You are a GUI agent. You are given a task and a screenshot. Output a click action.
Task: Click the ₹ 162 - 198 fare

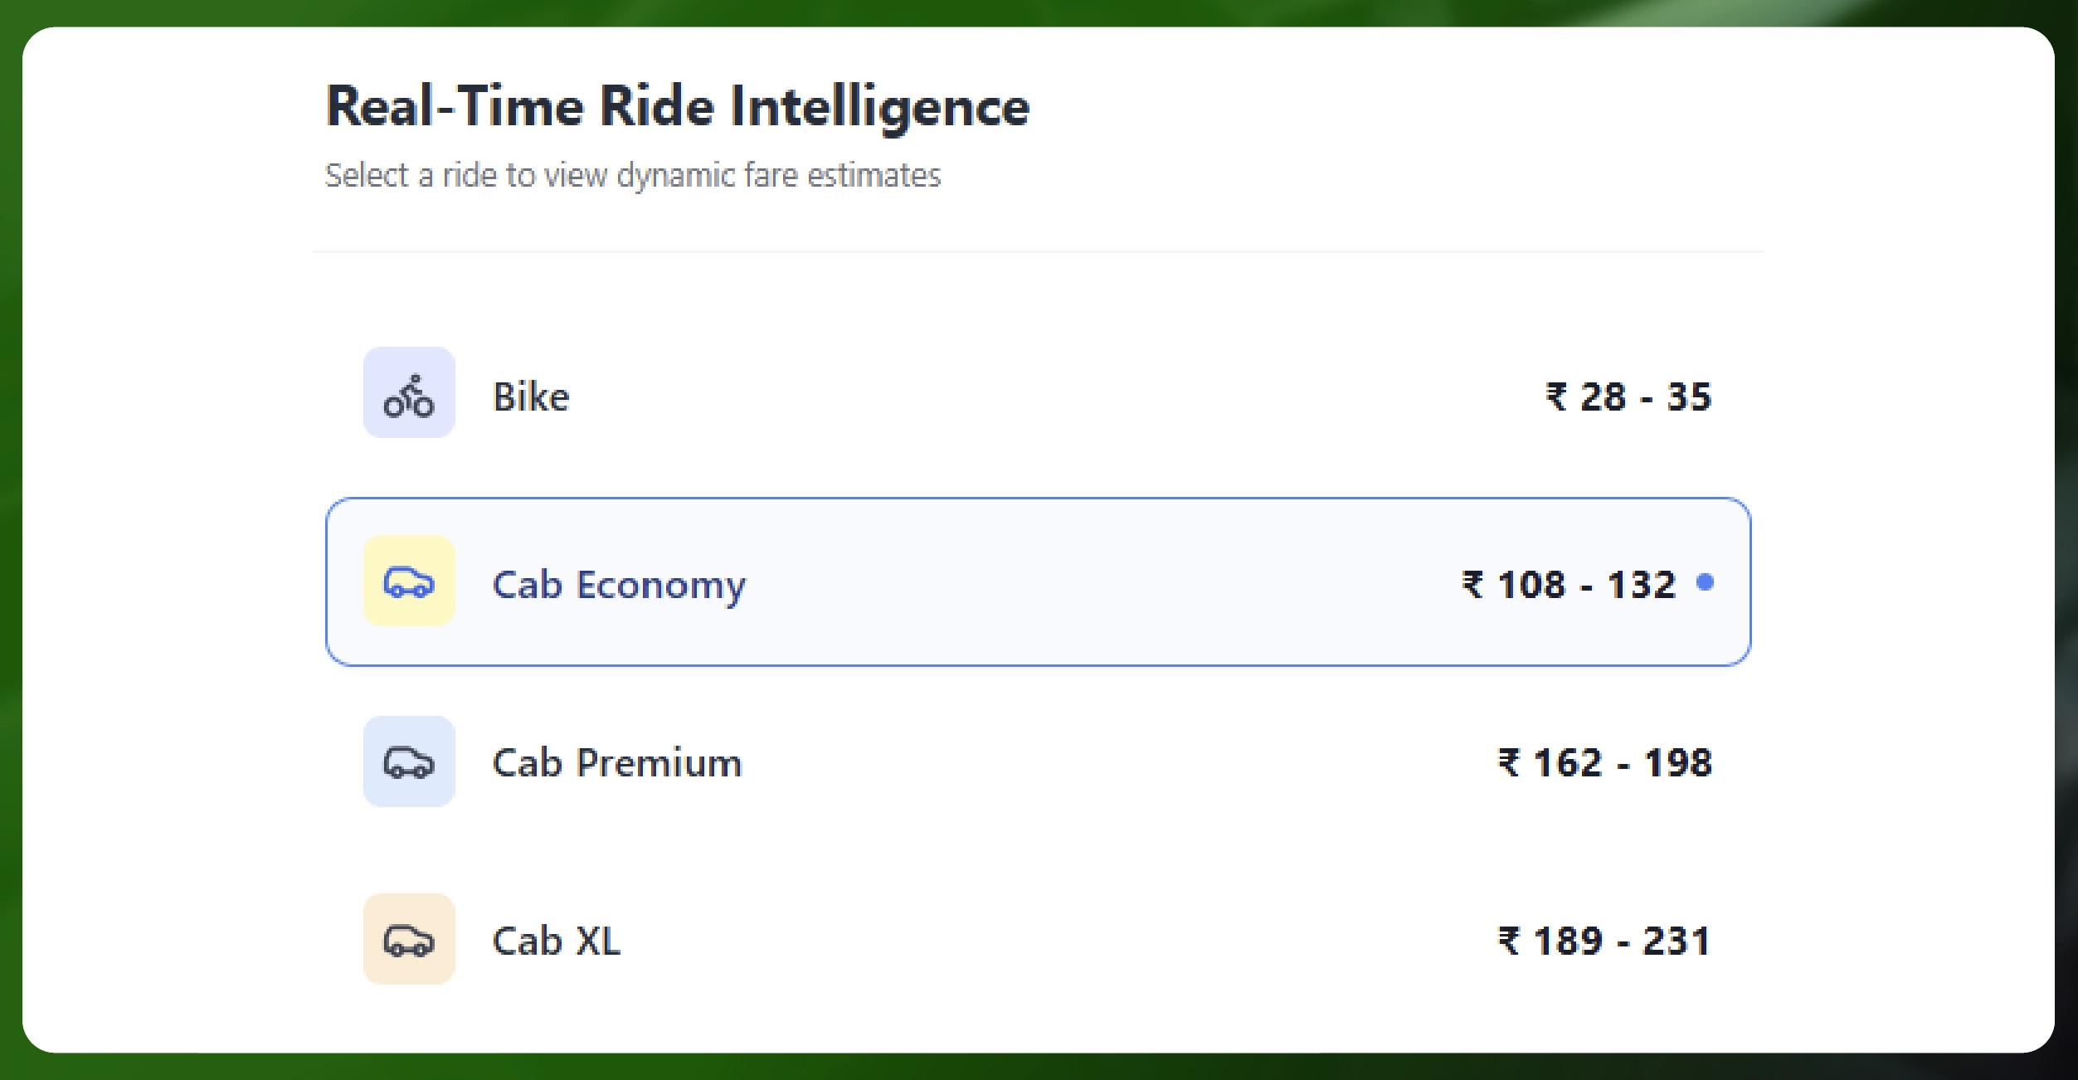[x=1604, y=763]
